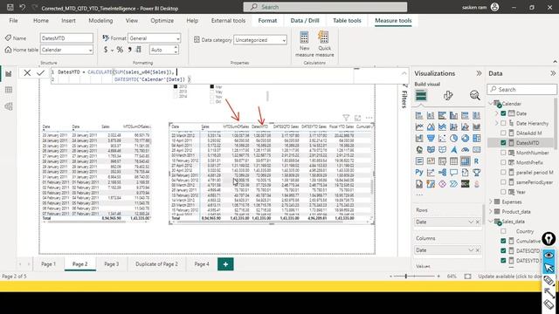Toggle thousands separator comma format
This screenshot has width=559, height=314.
130,50
